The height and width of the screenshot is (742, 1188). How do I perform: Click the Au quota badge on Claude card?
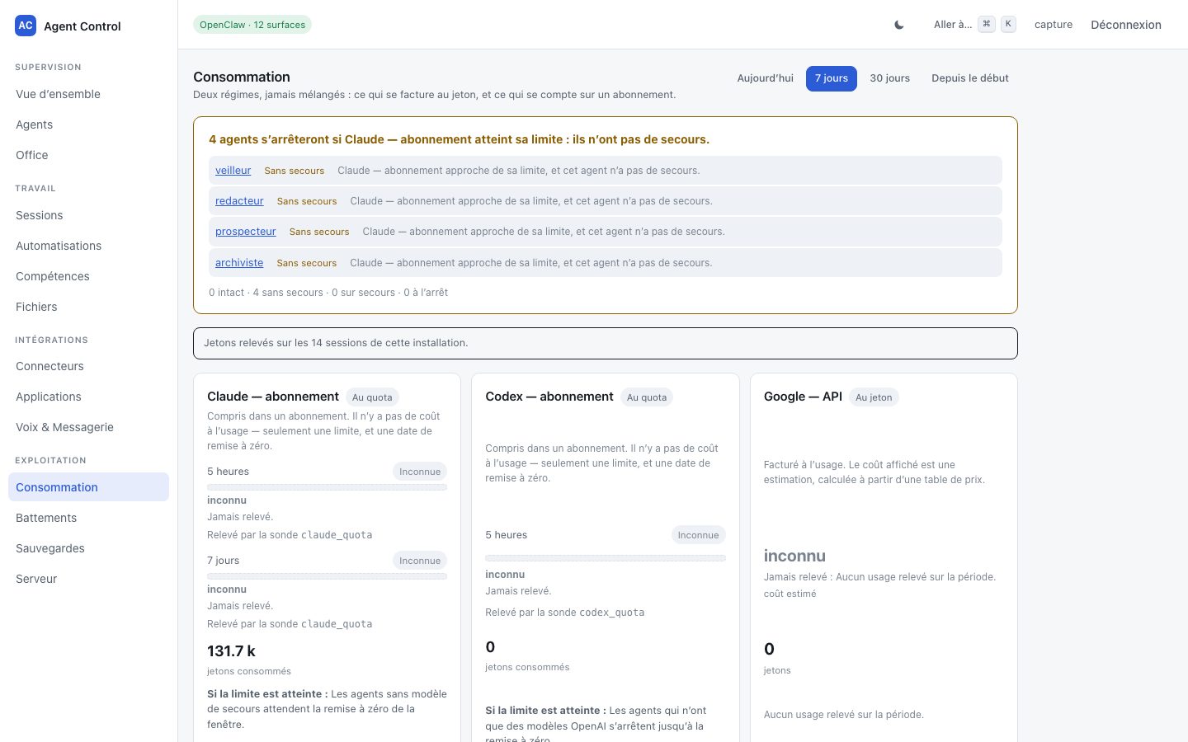(x=372, y=397)
